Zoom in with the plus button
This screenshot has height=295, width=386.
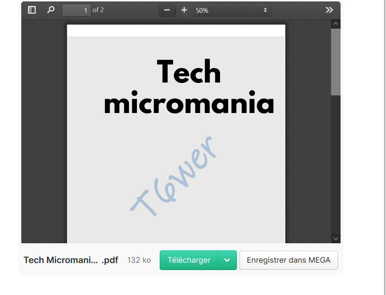[184, 10]
